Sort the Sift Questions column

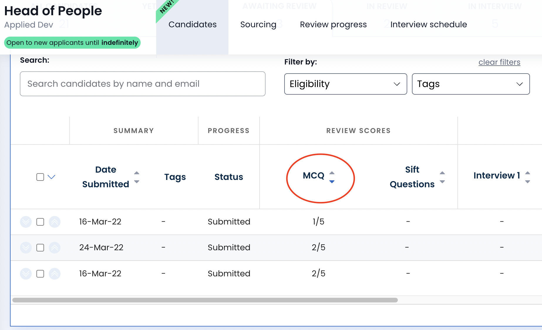(442, 177)
